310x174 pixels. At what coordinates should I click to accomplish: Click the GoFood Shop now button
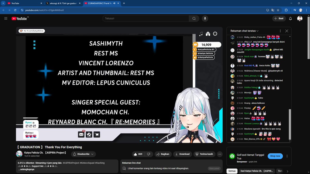pyautogui.click(x=275, y=156)
